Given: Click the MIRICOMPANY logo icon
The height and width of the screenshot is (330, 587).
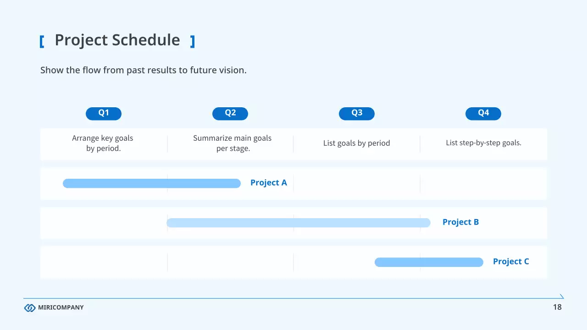Looking at the screenshot, I should coord(30,308).
